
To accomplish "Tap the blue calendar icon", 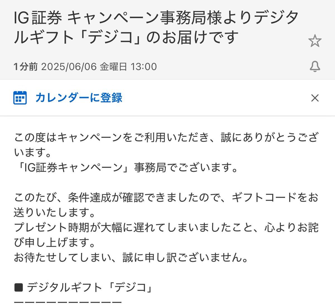I will (x=20, y=98).
